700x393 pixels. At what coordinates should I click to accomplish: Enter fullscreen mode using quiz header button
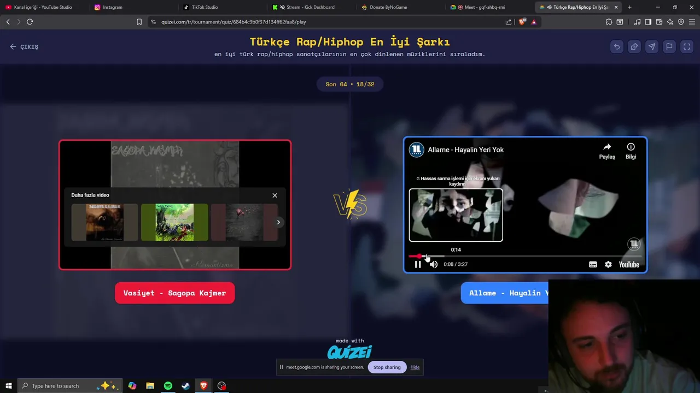[x=687, y=47]
